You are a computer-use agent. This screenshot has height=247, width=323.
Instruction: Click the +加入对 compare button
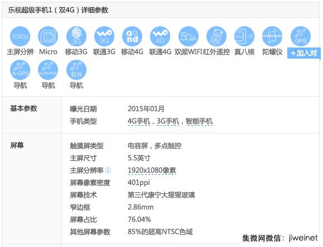pos(304,53)
